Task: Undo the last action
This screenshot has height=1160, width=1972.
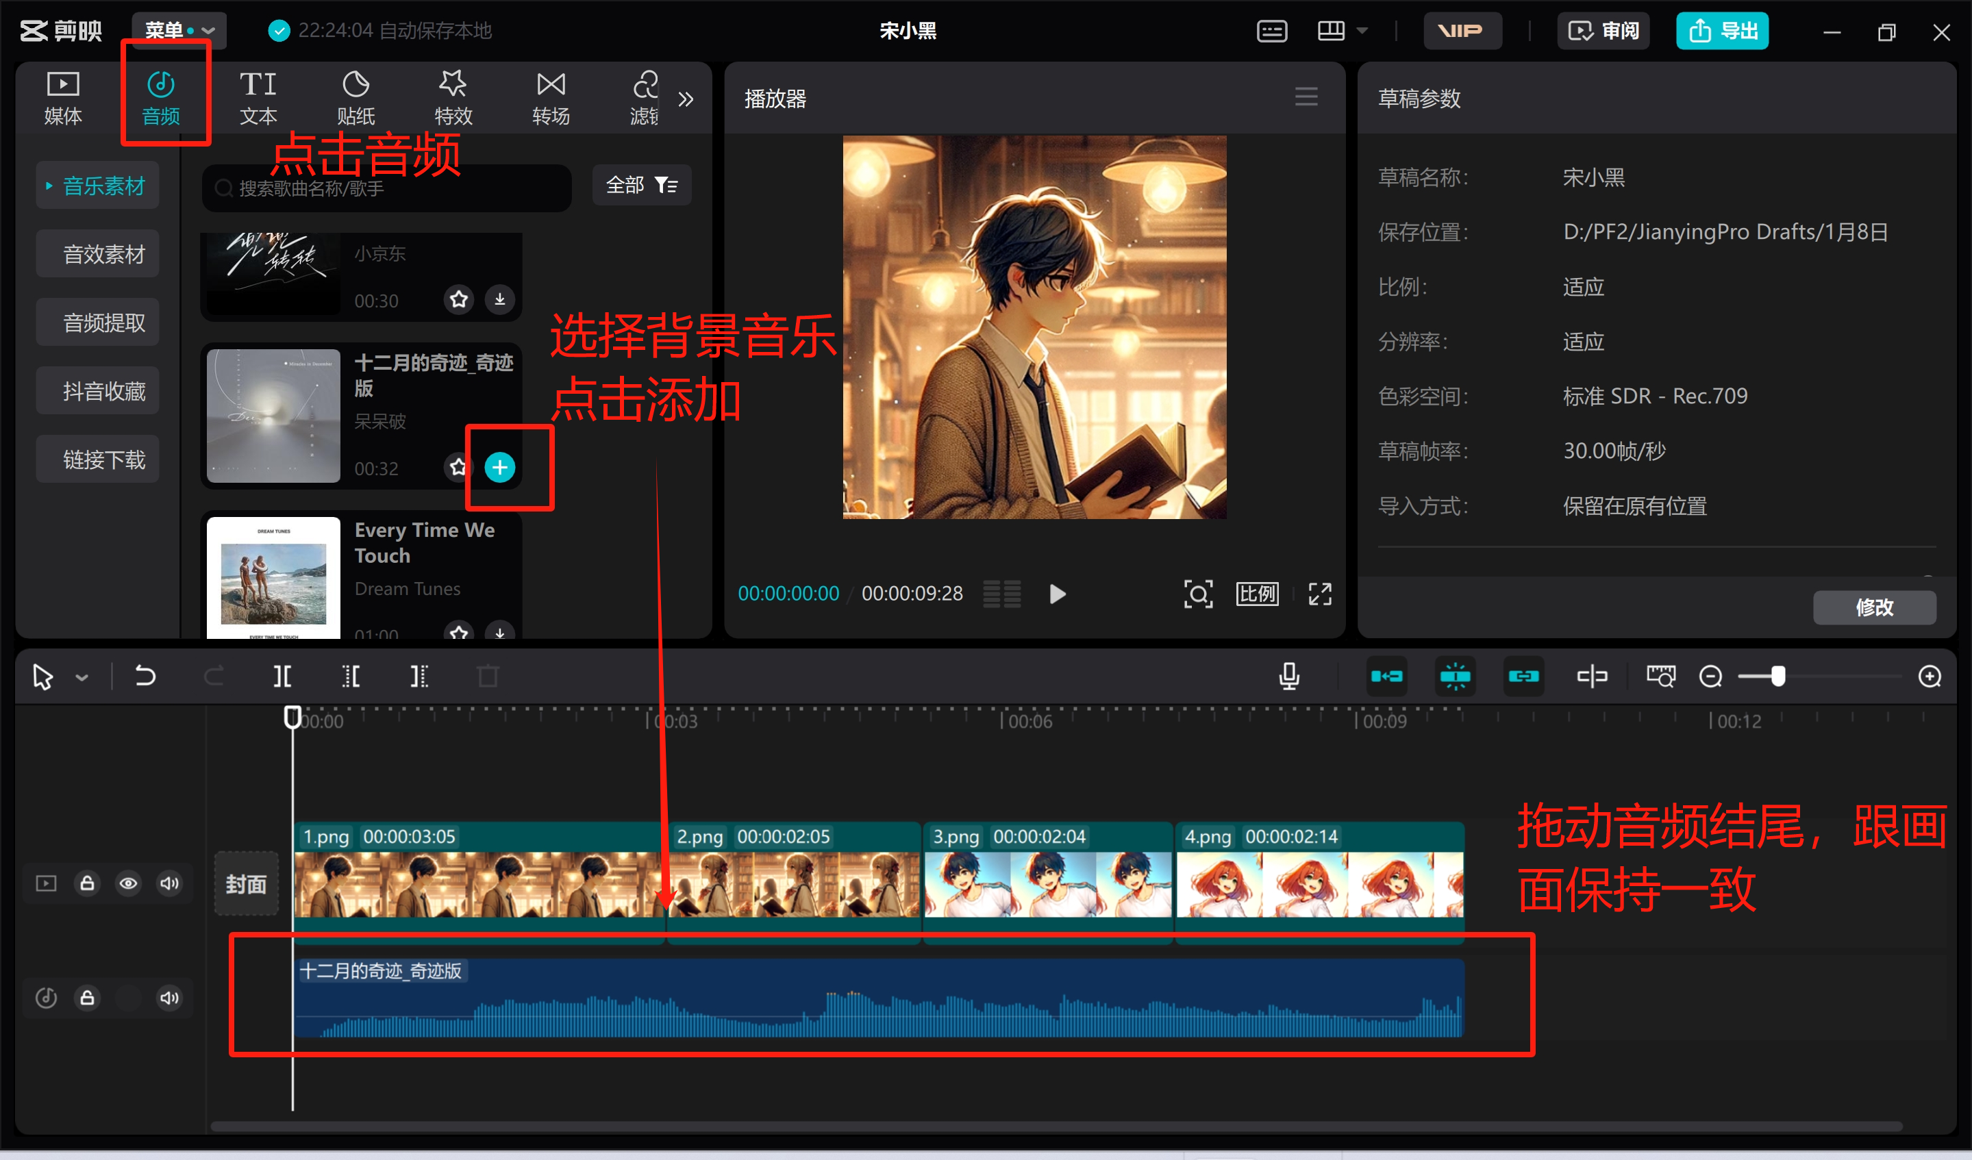Action: pyautogui.click(x=145, y=676)
